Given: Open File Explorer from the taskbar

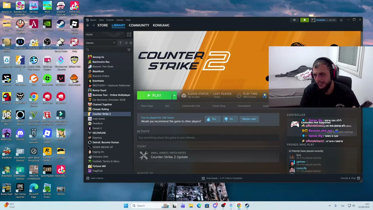Looking at the screenshot, I should pos(191,206).
